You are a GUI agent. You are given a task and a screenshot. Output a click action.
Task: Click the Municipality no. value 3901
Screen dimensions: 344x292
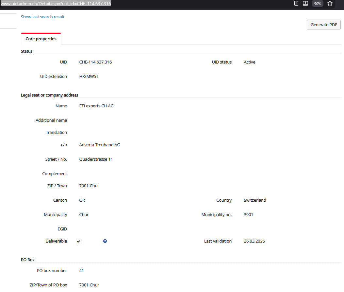pos(248,214)
